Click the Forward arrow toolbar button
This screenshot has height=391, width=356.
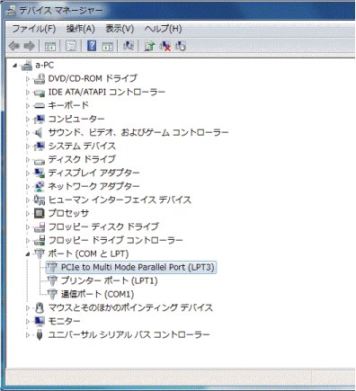30,46
